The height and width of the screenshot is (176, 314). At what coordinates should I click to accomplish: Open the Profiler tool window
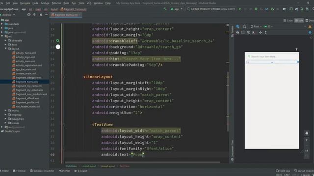tap(64, 171)
